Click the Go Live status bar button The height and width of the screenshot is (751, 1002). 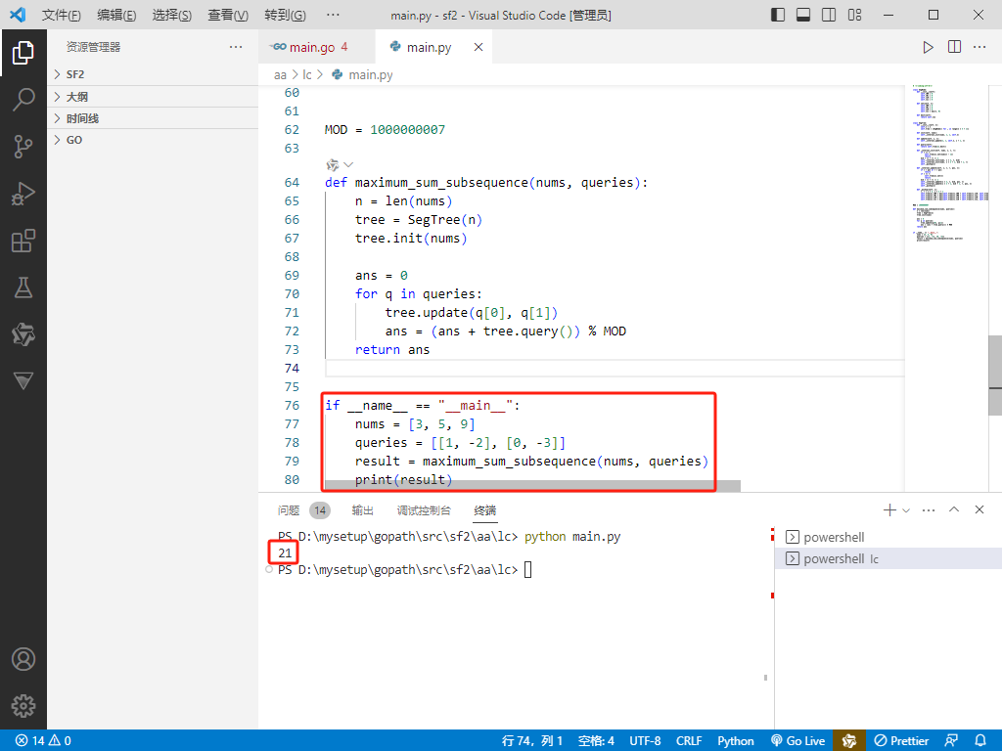coord(797,740)
